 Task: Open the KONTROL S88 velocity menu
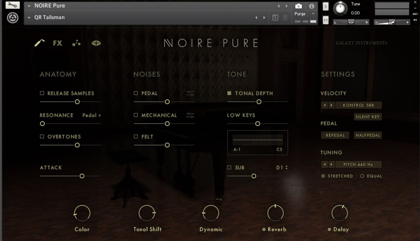358,105
